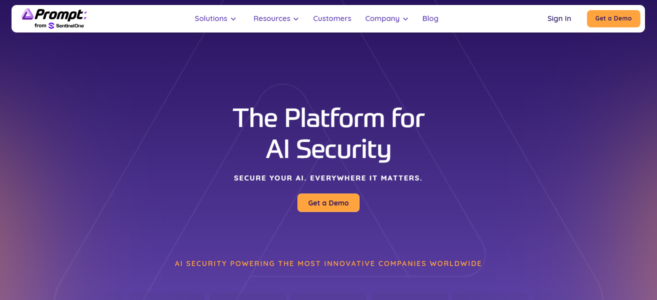Click the 'The Platform for AI Security' headline
The height and width of the screenshot is (300, 657).
tap(328, 132)
